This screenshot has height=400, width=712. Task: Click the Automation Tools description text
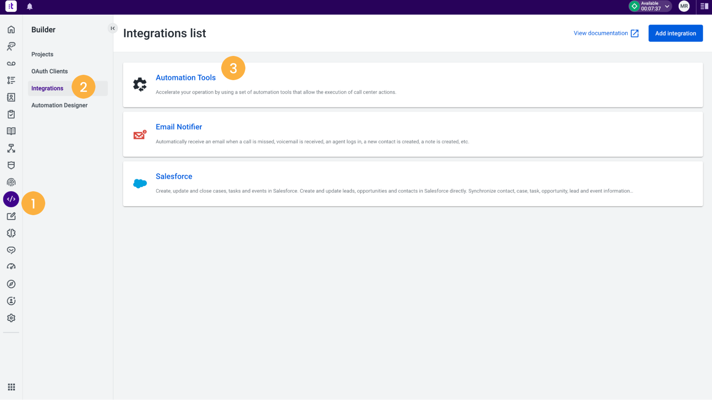tap(276, 92)
